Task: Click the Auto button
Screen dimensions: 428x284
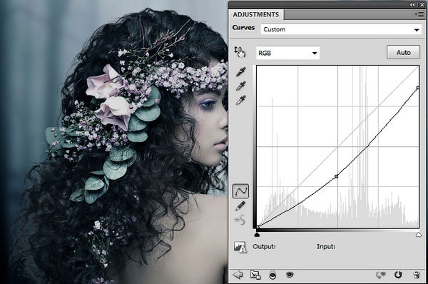Action: 403,52
